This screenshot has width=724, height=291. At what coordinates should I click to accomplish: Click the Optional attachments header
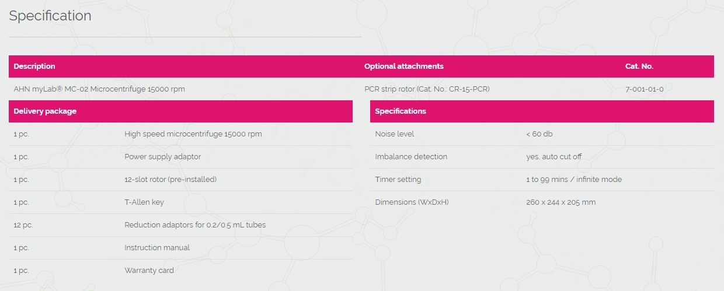coord(403,66)
